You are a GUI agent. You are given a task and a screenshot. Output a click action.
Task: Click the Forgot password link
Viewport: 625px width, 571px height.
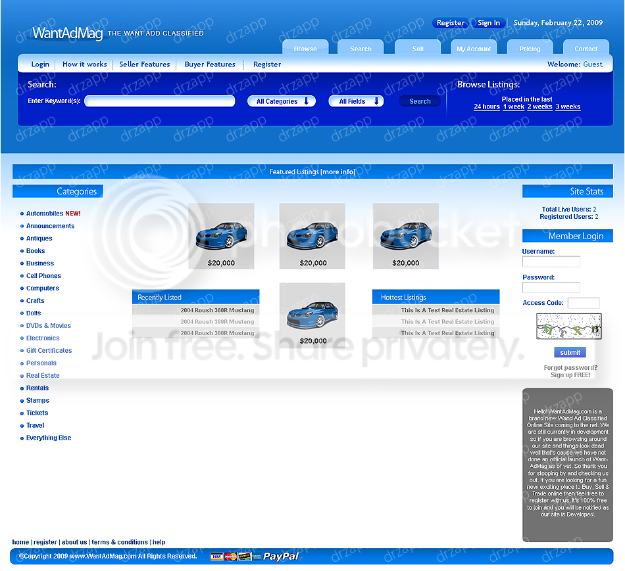point(570,367)
